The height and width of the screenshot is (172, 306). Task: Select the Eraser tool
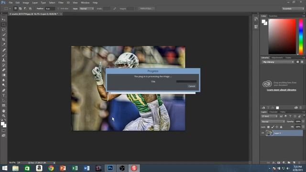tap(3, 70)
